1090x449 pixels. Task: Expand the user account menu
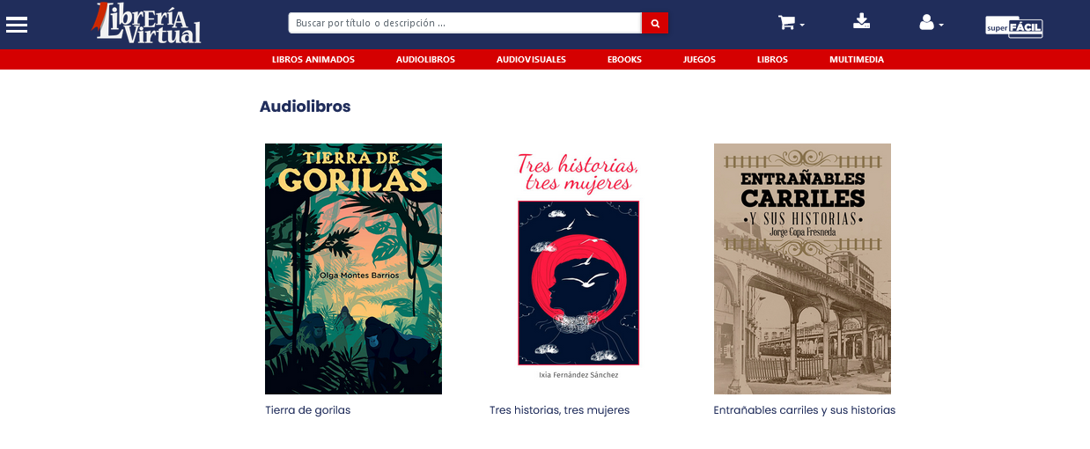coord(931,23)
